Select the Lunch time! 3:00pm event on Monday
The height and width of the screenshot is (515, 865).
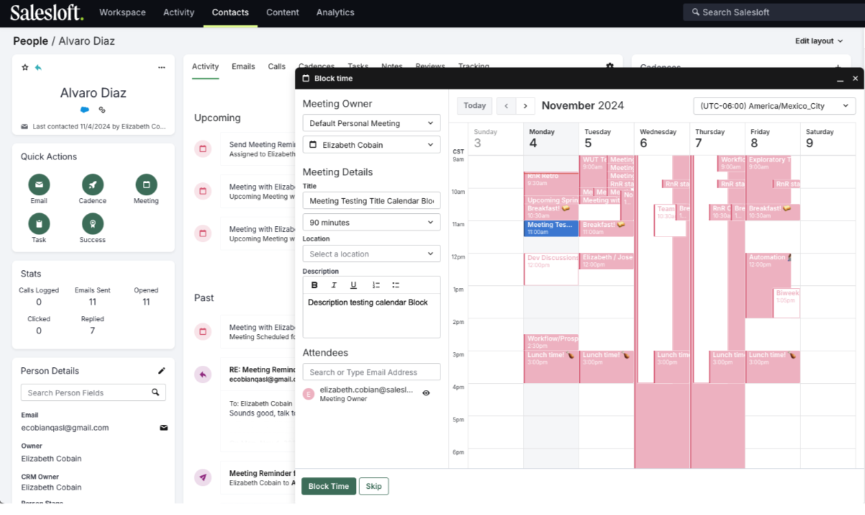coord(551,367)
